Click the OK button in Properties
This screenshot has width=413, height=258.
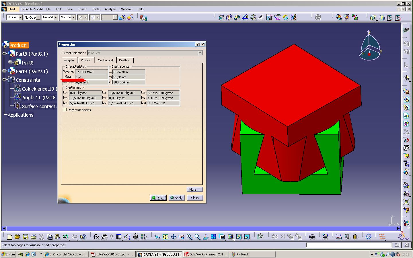(x=158, y=198)
